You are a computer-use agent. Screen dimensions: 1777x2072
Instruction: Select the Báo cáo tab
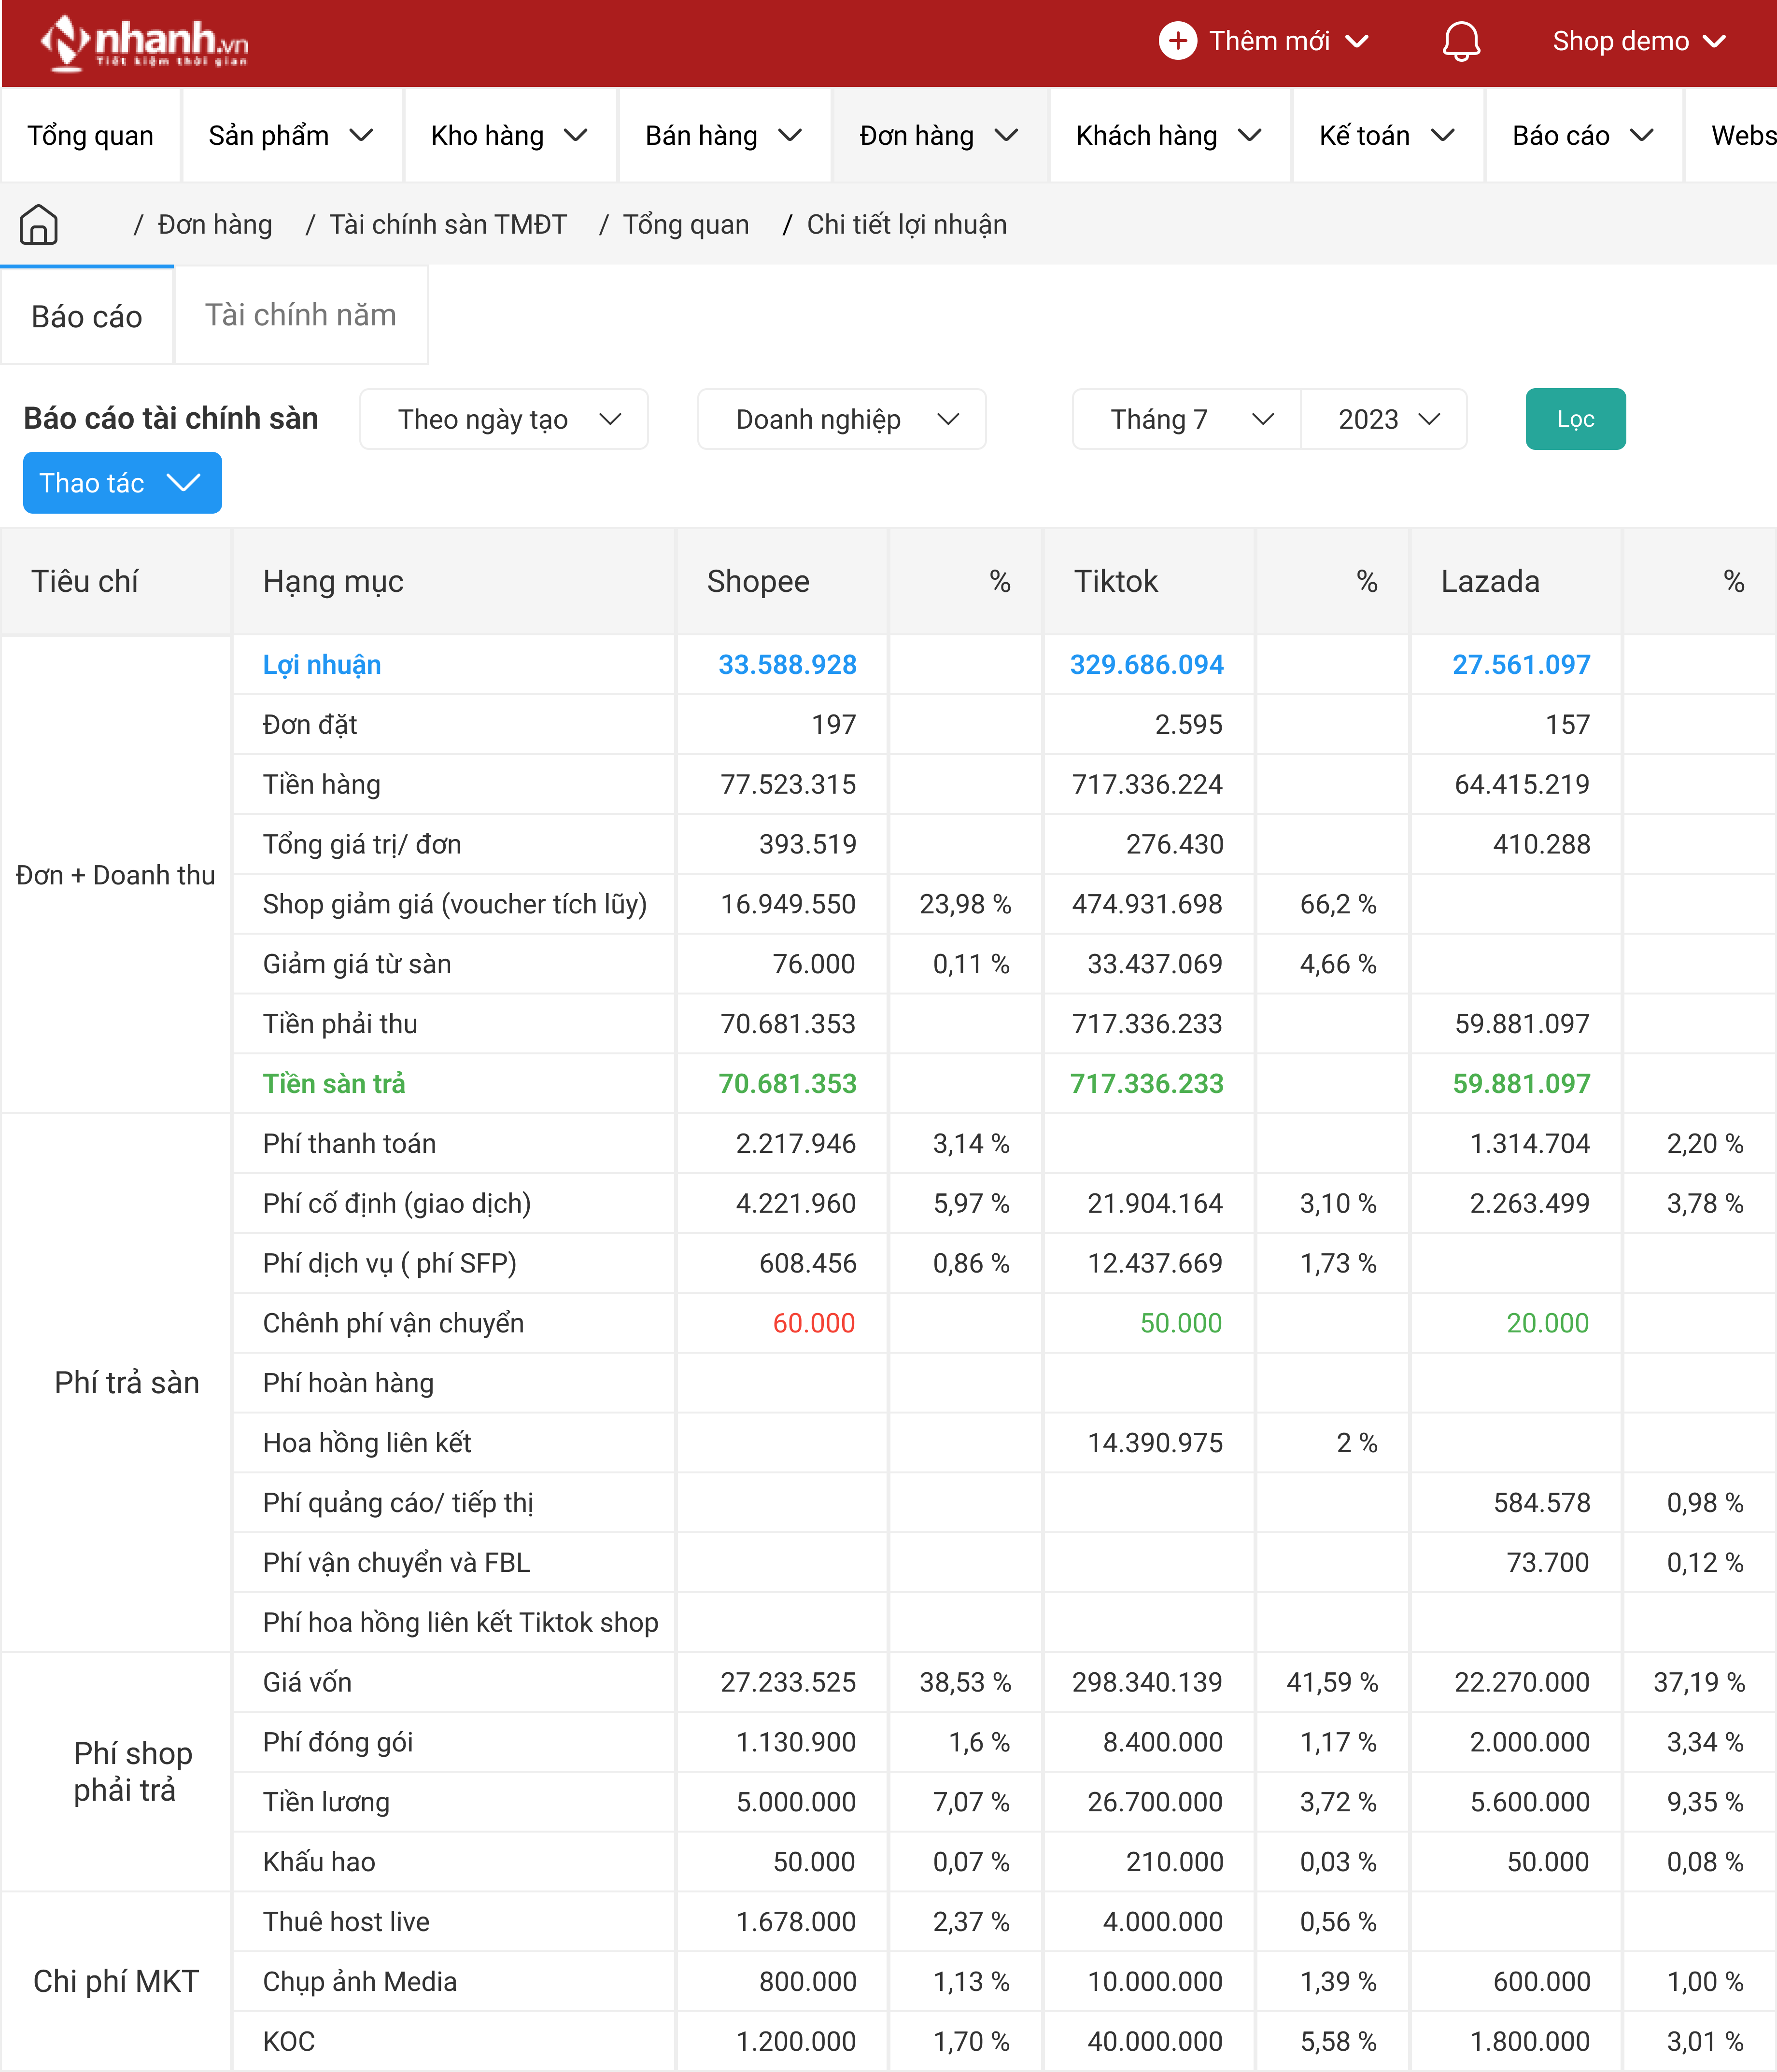87,317
